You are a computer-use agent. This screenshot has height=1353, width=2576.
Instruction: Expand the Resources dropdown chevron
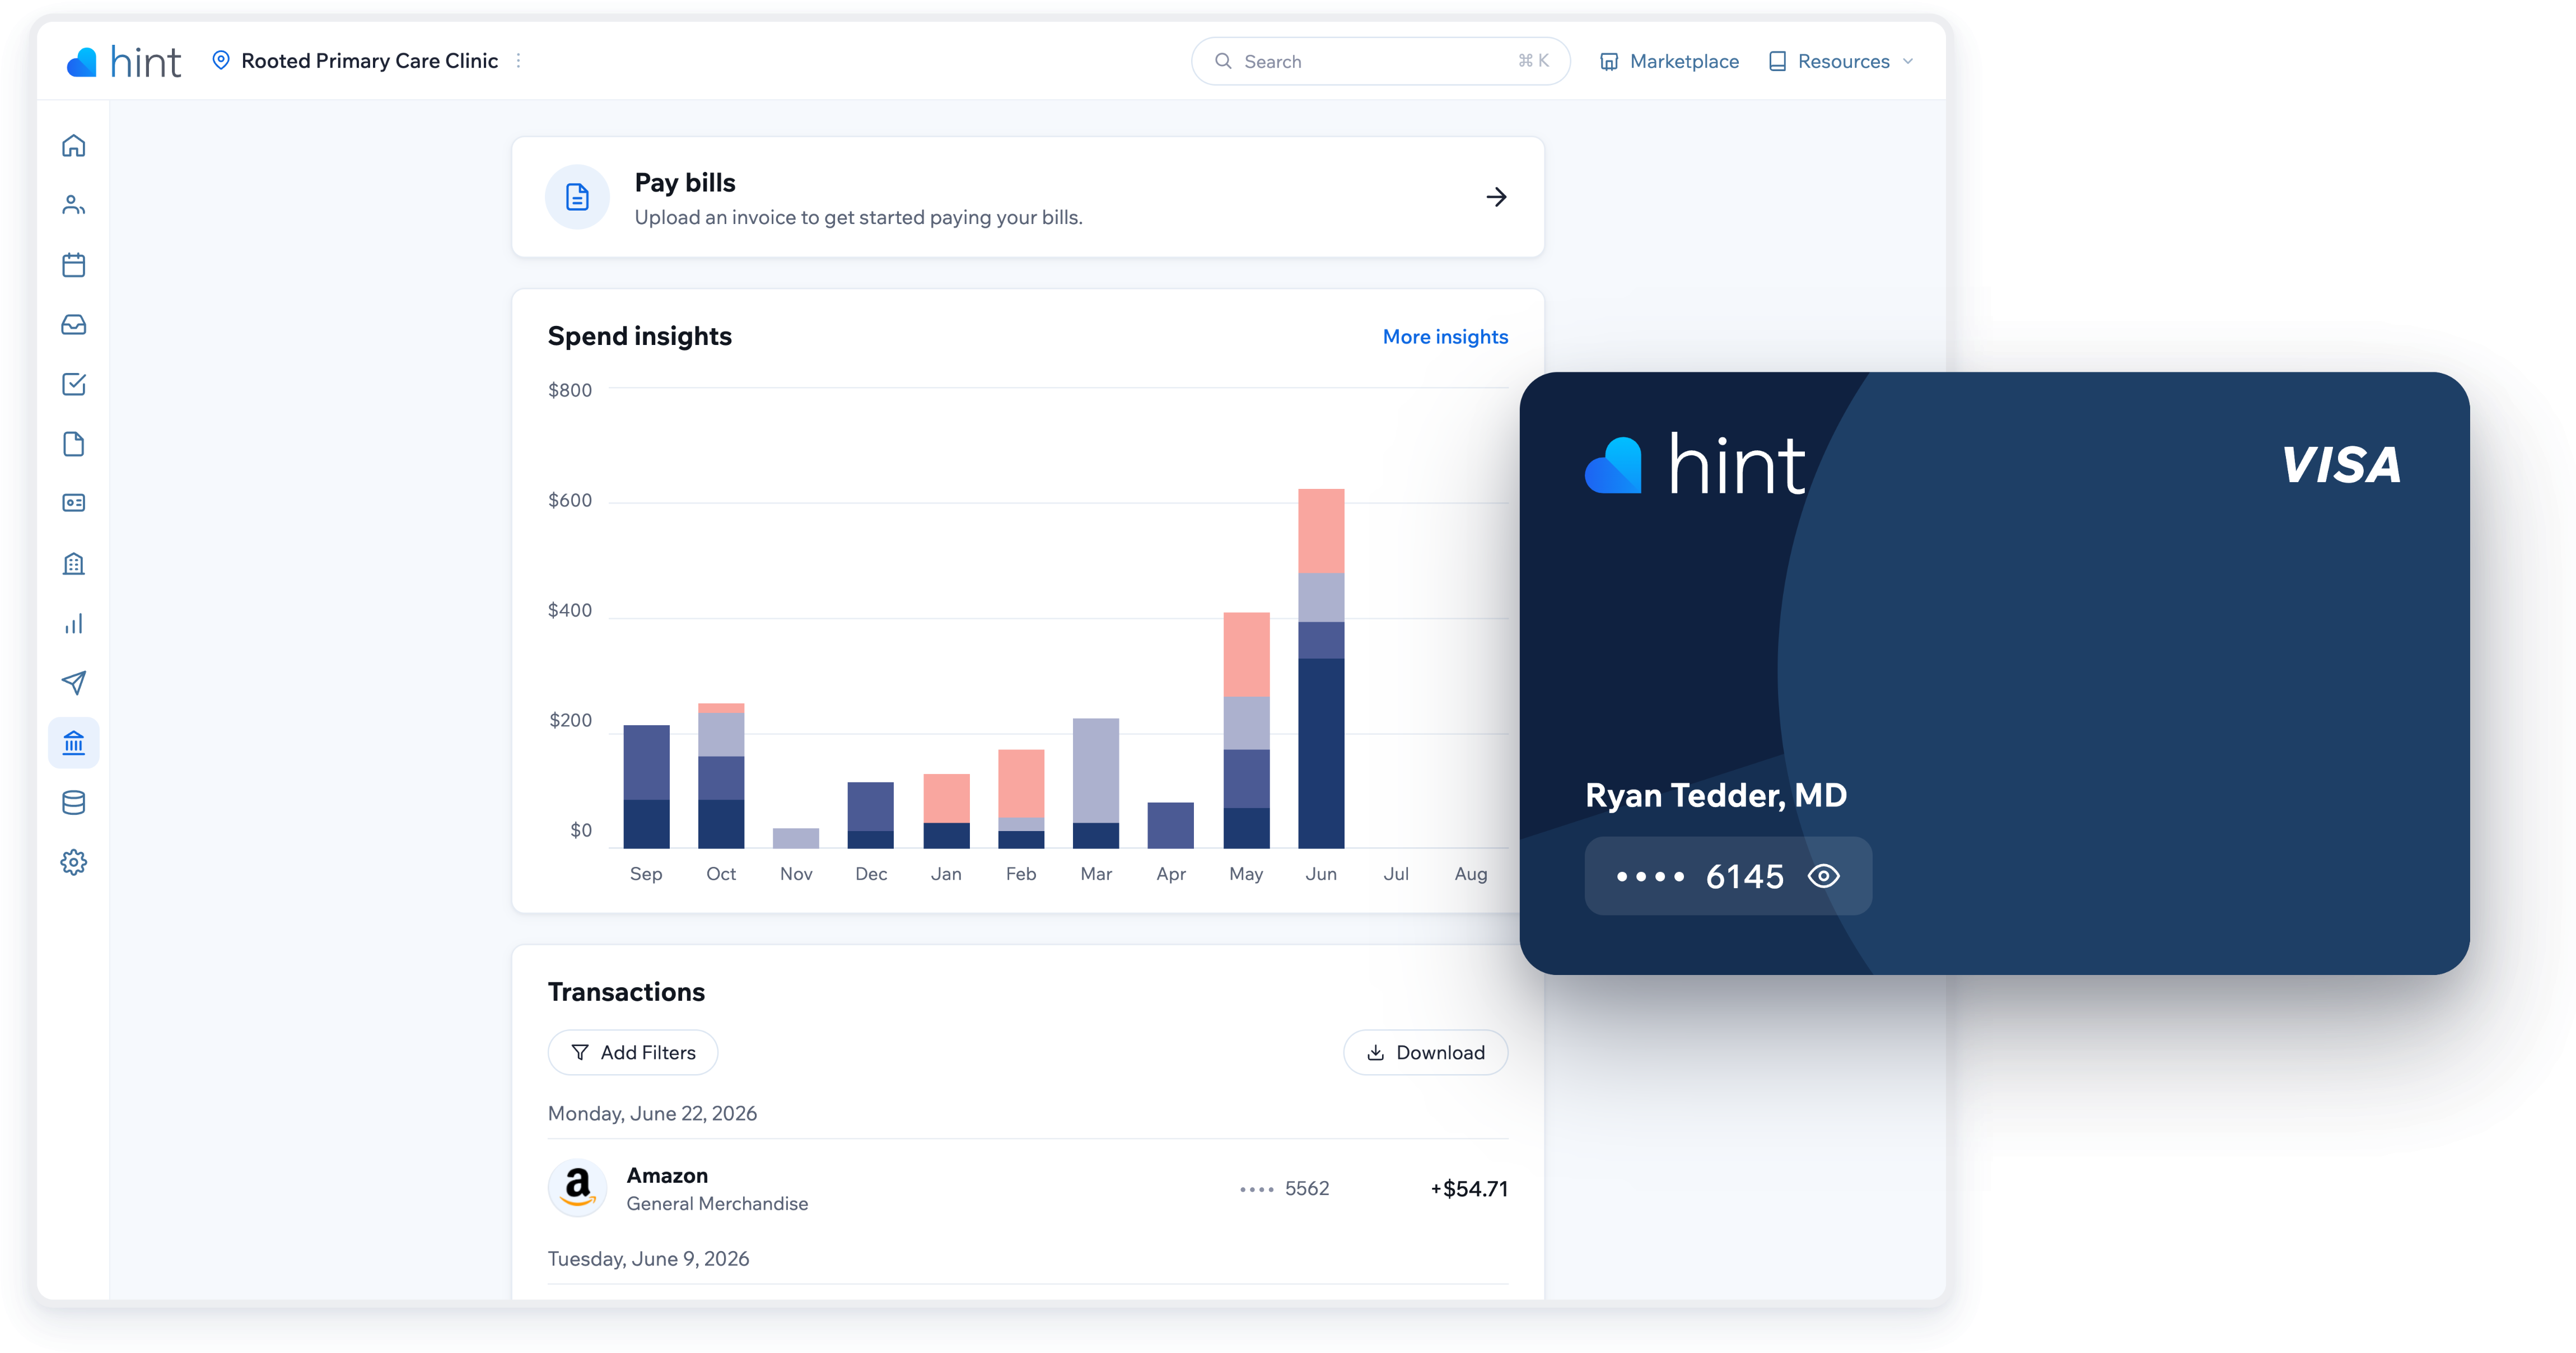1908,61
